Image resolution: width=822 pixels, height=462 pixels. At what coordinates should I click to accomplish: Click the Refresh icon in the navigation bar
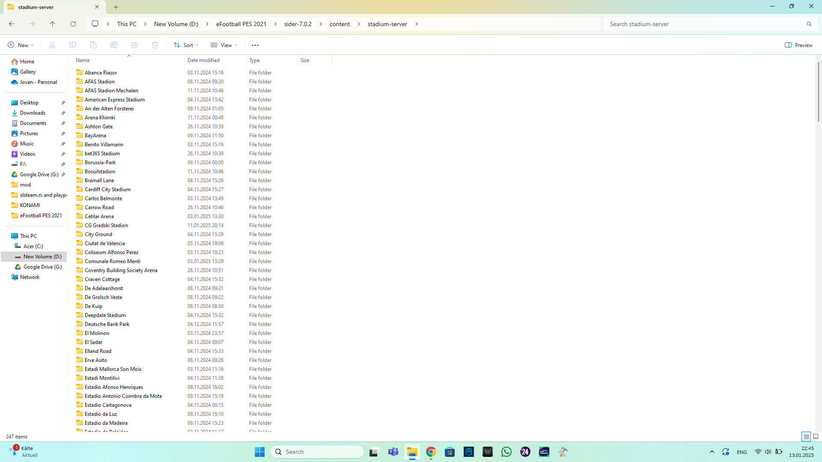pyautogui.click(x=73, y=24)
